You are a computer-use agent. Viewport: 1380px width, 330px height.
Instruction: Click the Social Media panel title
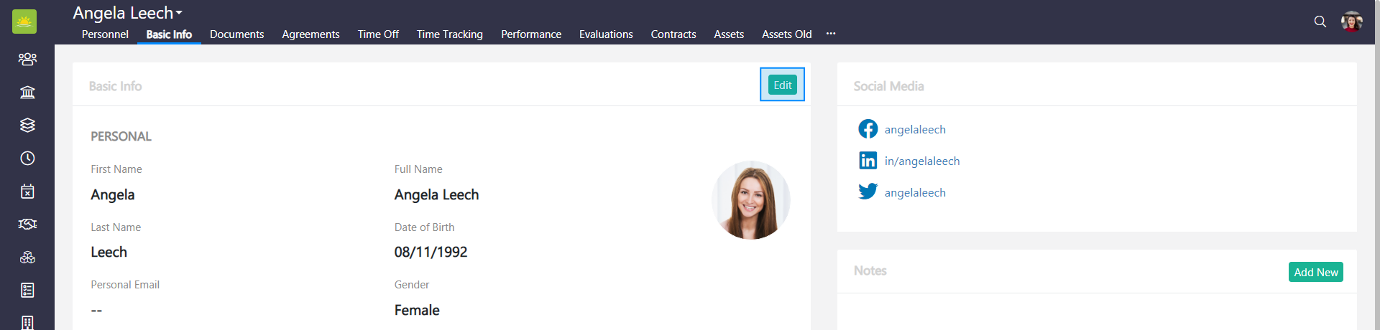coord(888,86)
